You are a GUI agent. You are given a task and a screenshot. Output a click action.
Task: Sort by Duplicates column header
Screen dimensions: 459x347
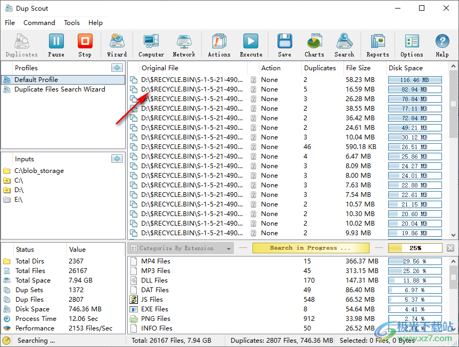(x=322, y=68)
